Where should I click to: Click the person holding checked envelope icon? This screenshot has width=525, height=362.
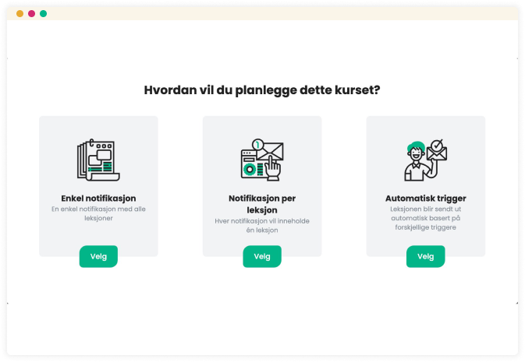coord(426,160)
